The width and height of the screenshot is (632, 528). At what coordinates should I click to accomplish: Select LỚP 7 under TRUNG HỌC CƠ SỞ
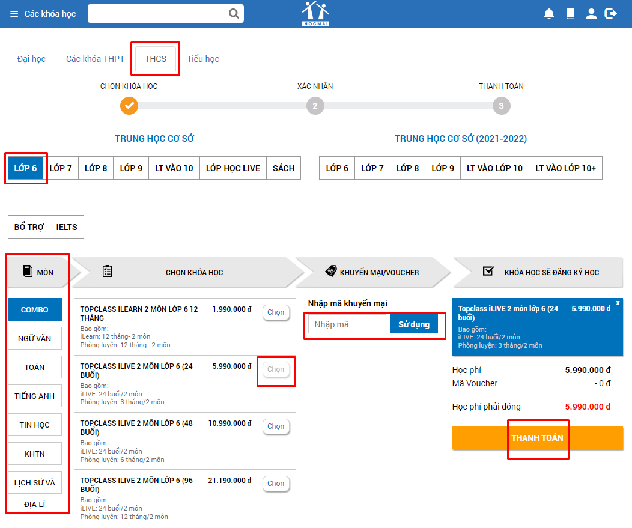(x=61, y=168)
